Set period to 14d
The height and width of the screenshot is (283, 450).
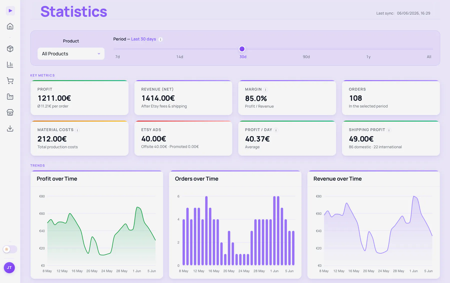180,57
